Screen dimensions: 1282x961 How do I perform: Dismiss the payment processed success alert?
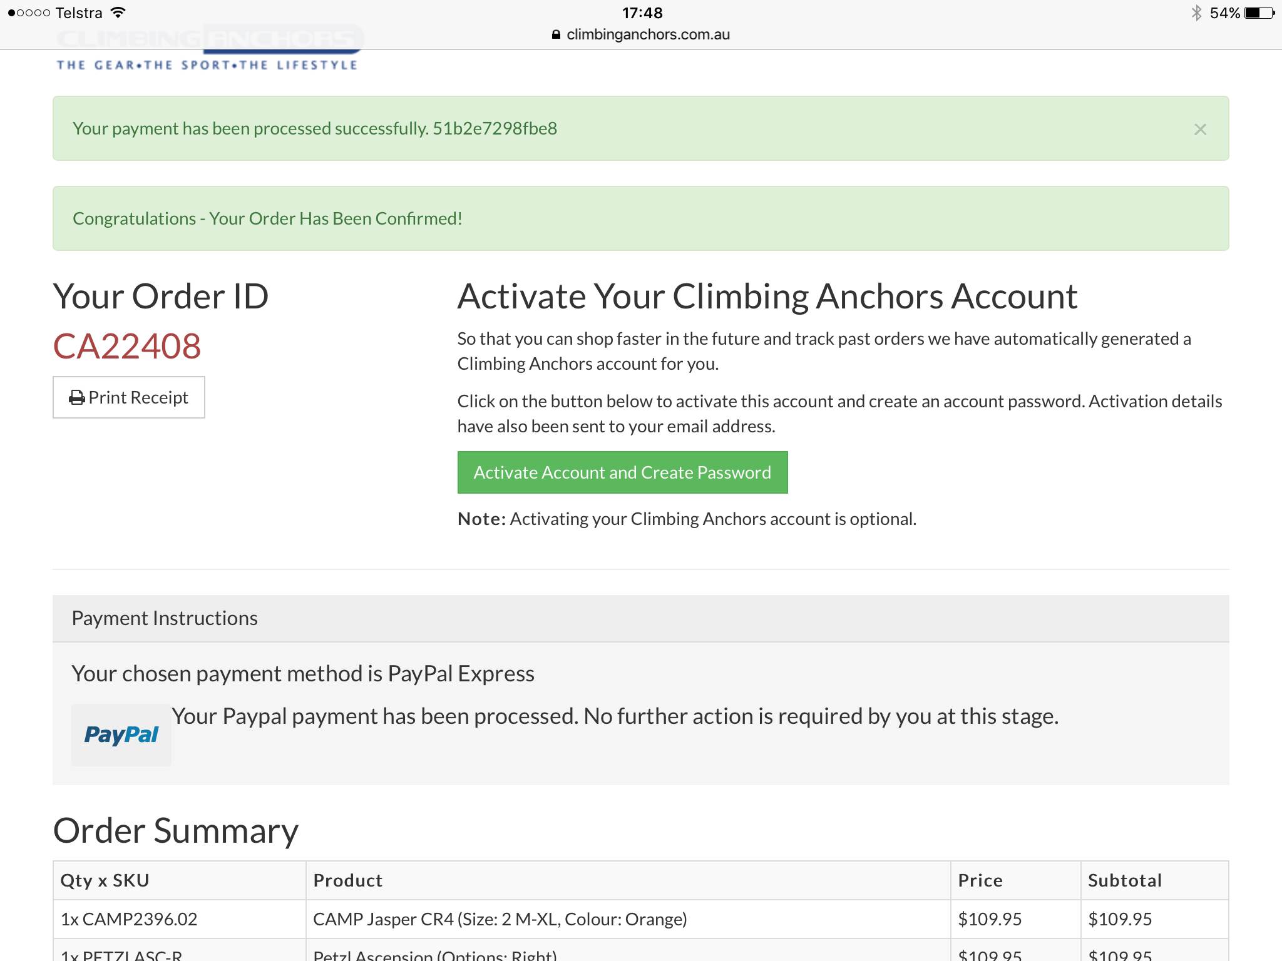[1199, 130]
